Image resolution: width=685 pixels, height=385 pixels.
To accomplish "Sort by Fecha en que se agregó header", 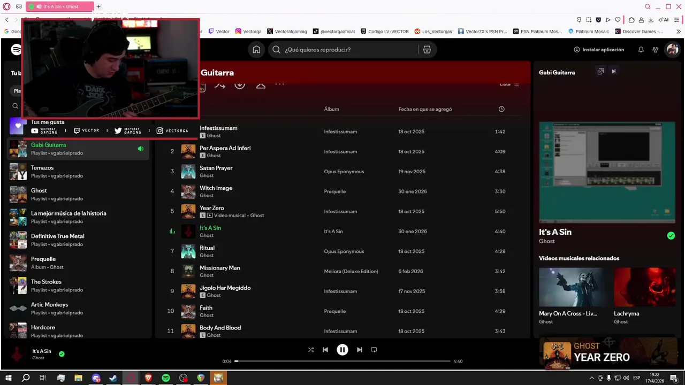I will pos(425,109).
